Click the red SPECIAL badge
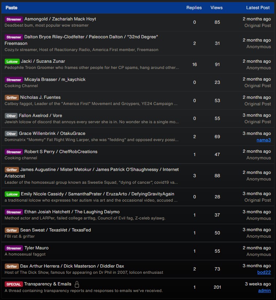 pyautogui.click(x=13, y=284)
